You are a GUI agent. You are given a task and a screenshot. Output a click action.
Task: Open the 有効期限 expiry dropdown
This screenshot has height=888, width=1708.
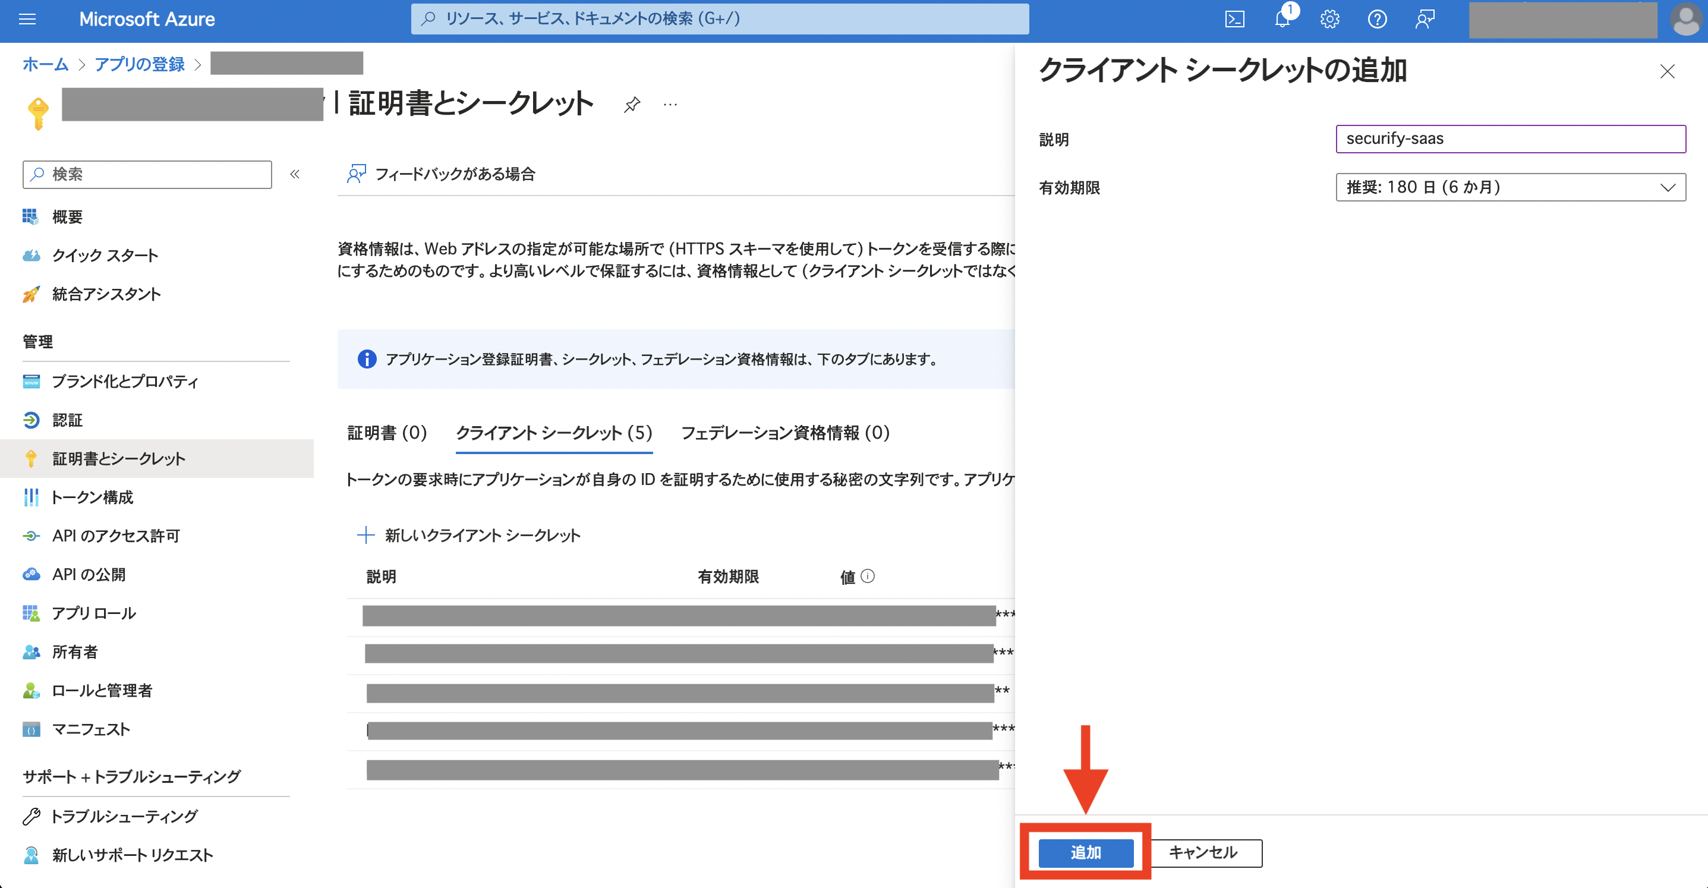1511,187
